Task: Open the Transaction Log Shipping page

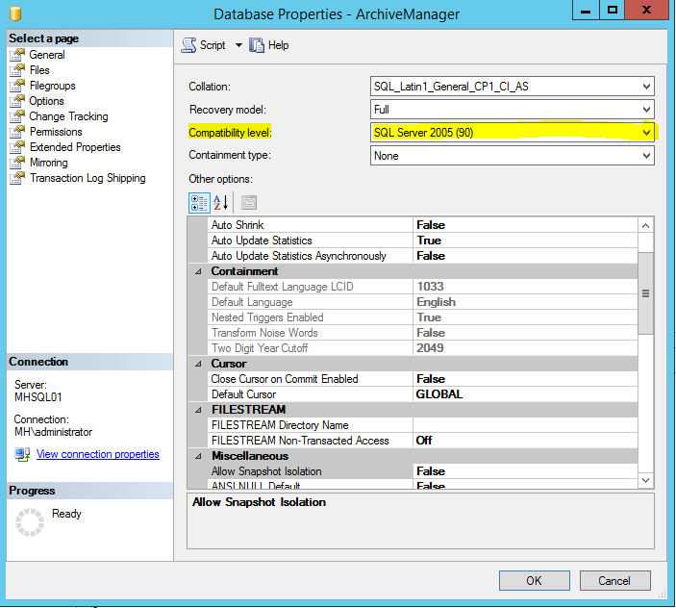Action: 88,178
